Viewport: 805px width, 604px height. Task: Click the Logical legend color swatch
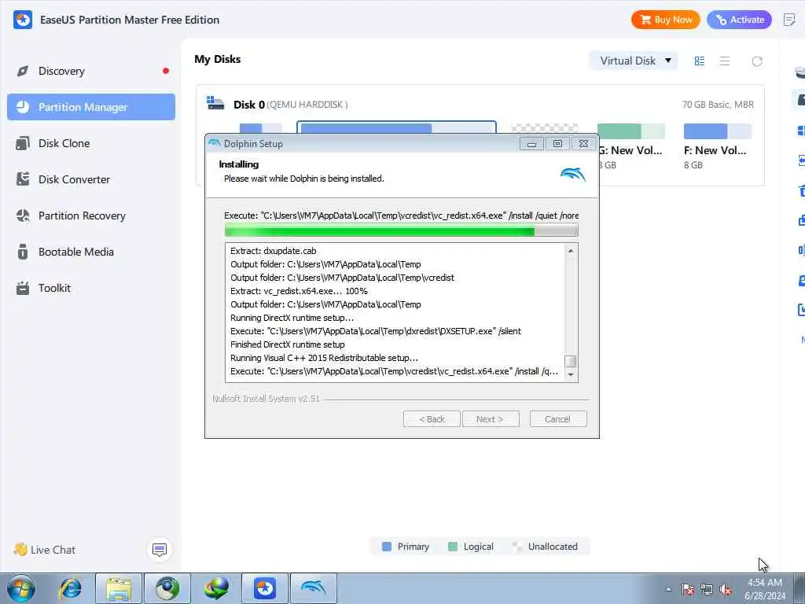pyautogui.click(x=452, y=547)
